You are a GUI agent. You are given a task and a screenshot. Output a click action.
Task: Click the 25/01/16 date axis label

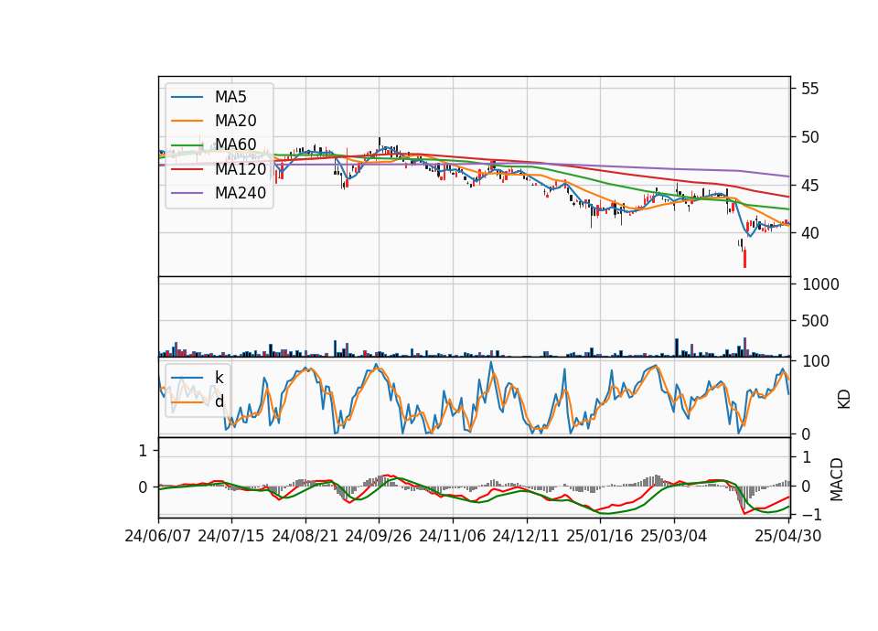600,536
